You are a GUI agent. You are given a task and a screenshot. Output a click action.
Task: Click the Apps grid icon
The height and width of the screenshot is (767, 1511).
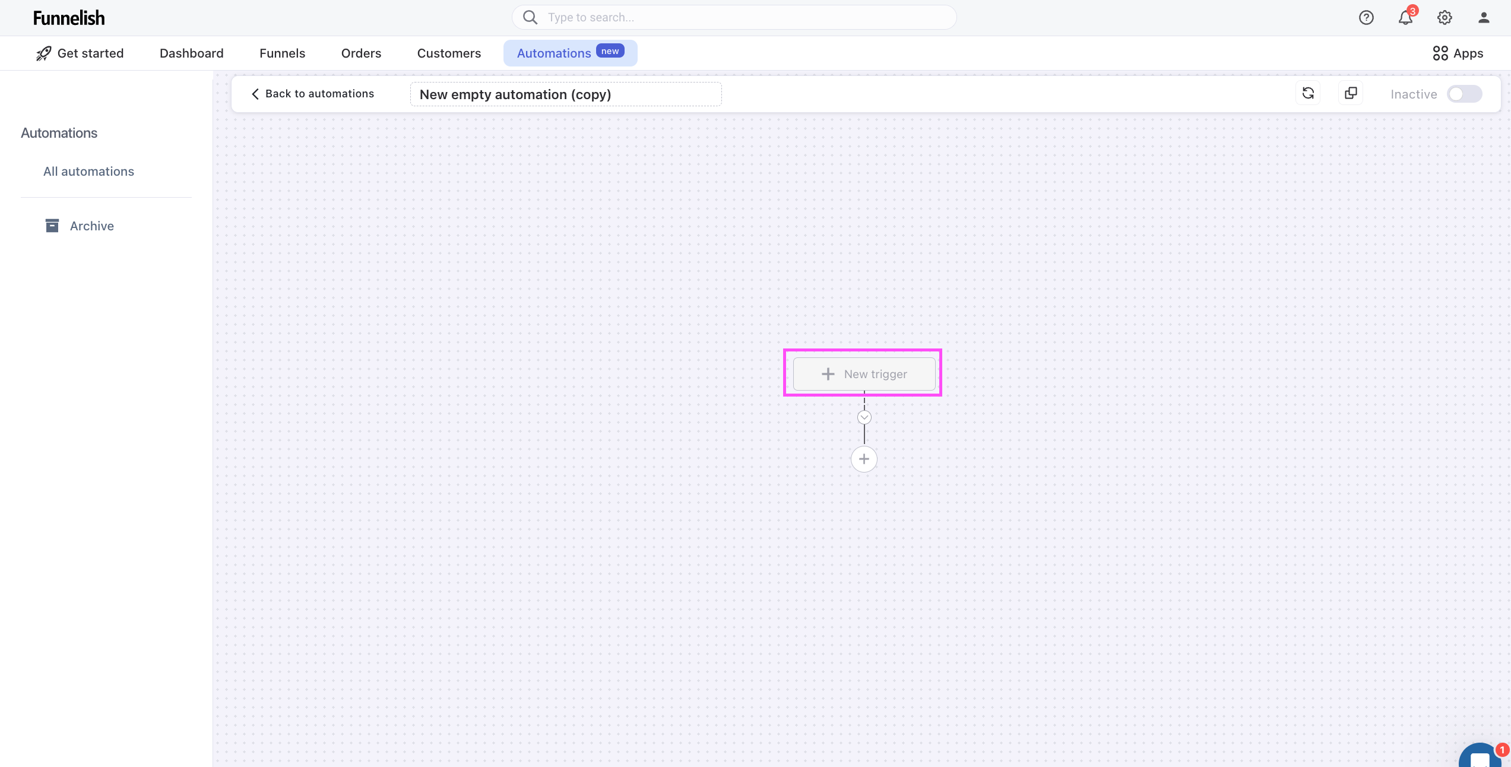click(x=1440, y=53)
